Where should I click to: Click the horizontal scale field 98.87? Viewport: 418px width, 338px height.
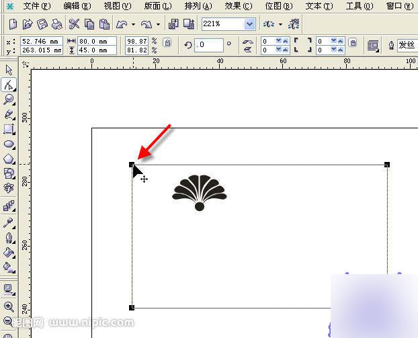[136, 41]
